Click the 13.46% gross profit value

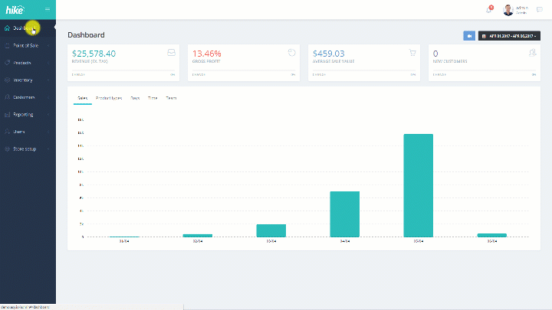click(x=207, y=54)
